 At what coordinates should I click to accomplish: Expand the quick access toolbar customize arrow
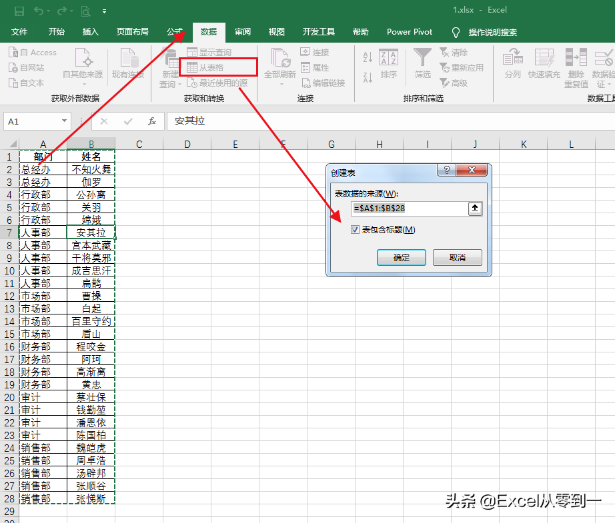(x=104, y=11)
